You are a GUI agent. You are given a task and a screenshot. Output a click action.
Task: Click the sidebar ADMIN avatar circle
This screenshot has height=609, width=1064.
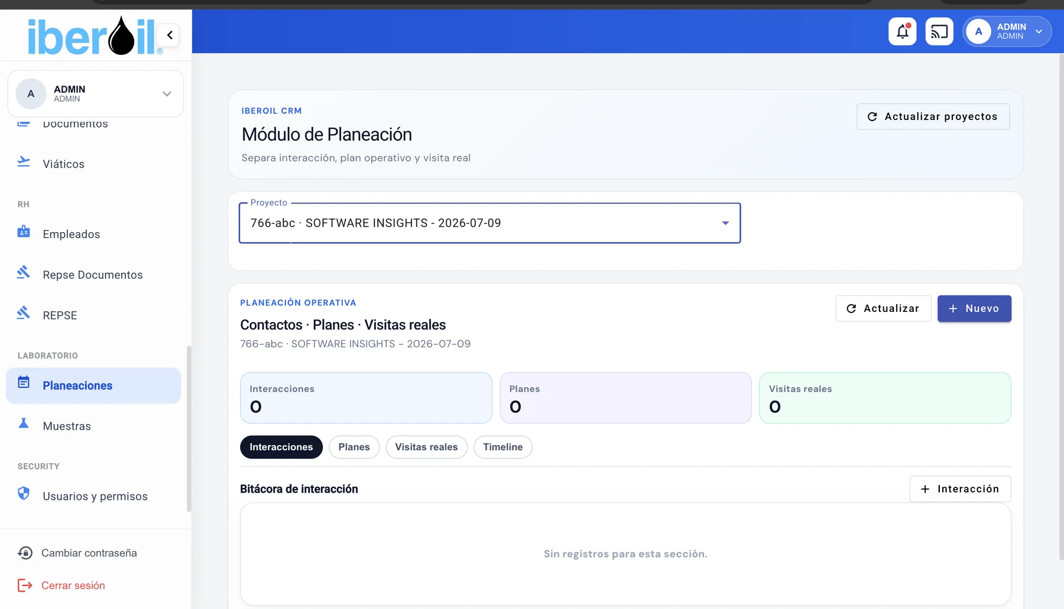tap(31, 94)
